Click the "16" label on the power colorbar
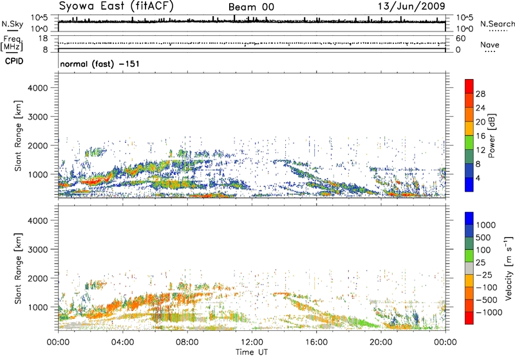The width and height of the screenshot is (515, 356). tap(480, 136)
